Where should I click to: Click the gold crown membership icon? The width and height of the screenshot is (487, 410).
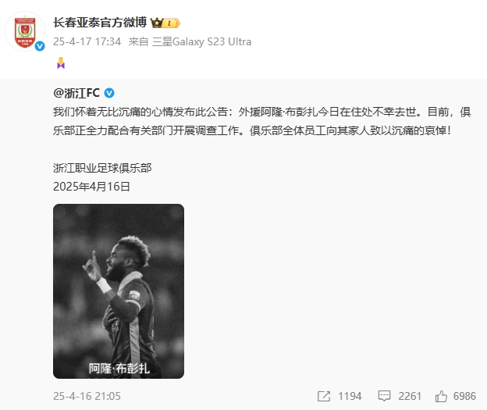point(157,23)
